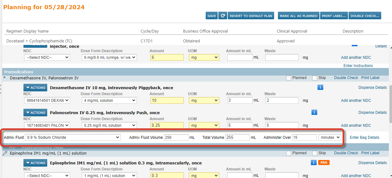Check the Planned box for Dexamethasone, Palonosetron
392x178 pixels.
[x=289, y=78]
